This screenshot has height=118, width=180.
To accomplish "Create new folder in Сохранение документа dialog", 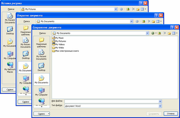I will tap(169, 33).
